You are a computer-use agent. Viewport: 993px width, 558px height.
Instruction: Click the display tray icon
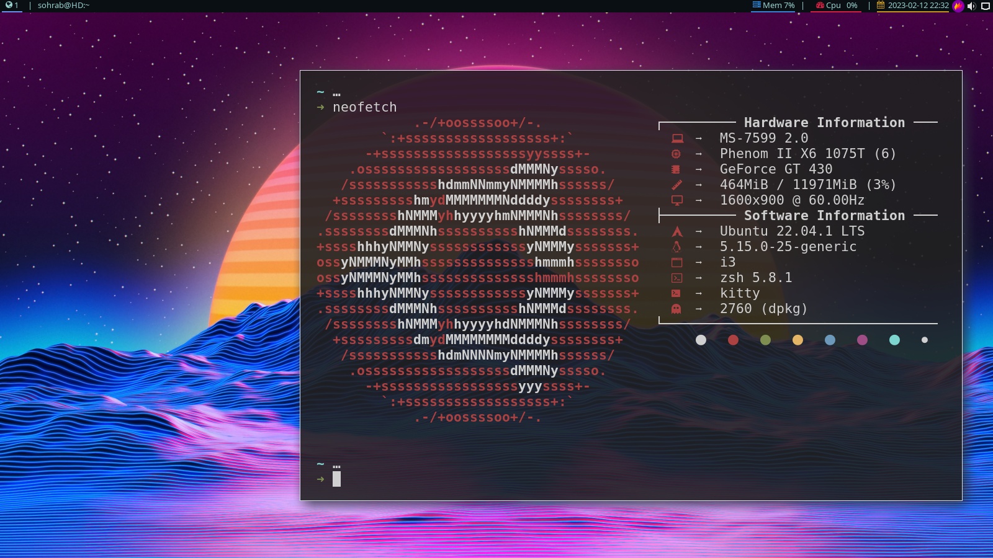985,6
